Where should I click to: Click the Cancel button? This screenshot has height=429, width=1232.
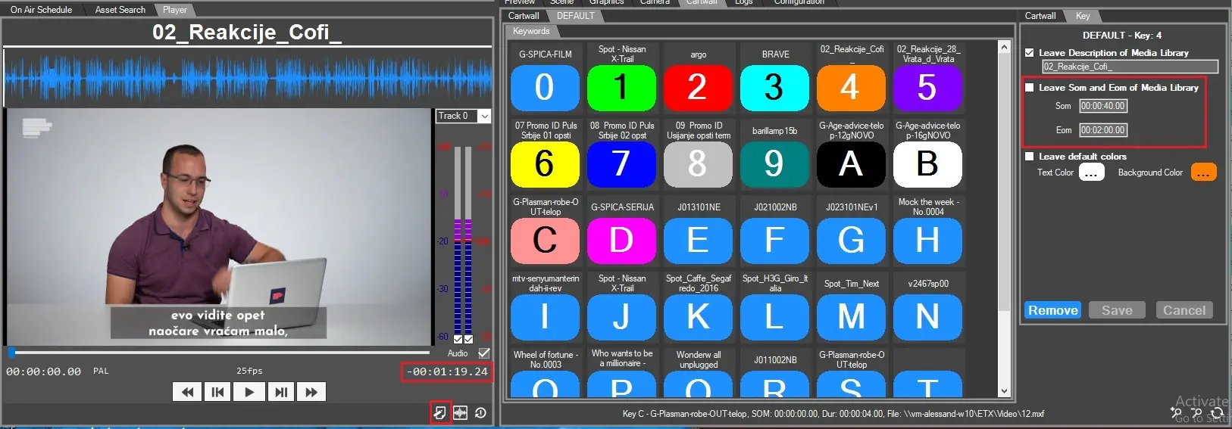(x=1184, y=310)
